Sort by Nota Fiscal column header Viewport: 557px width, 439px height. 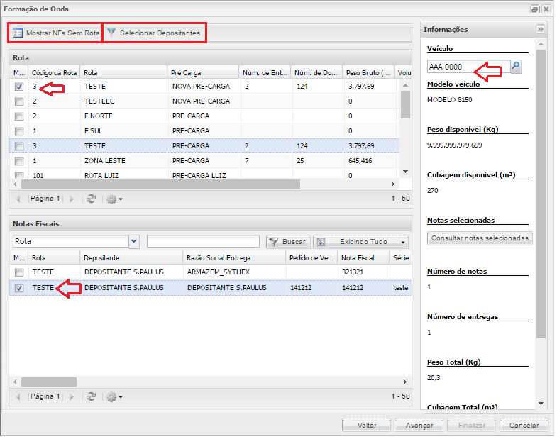pos(364,258)
